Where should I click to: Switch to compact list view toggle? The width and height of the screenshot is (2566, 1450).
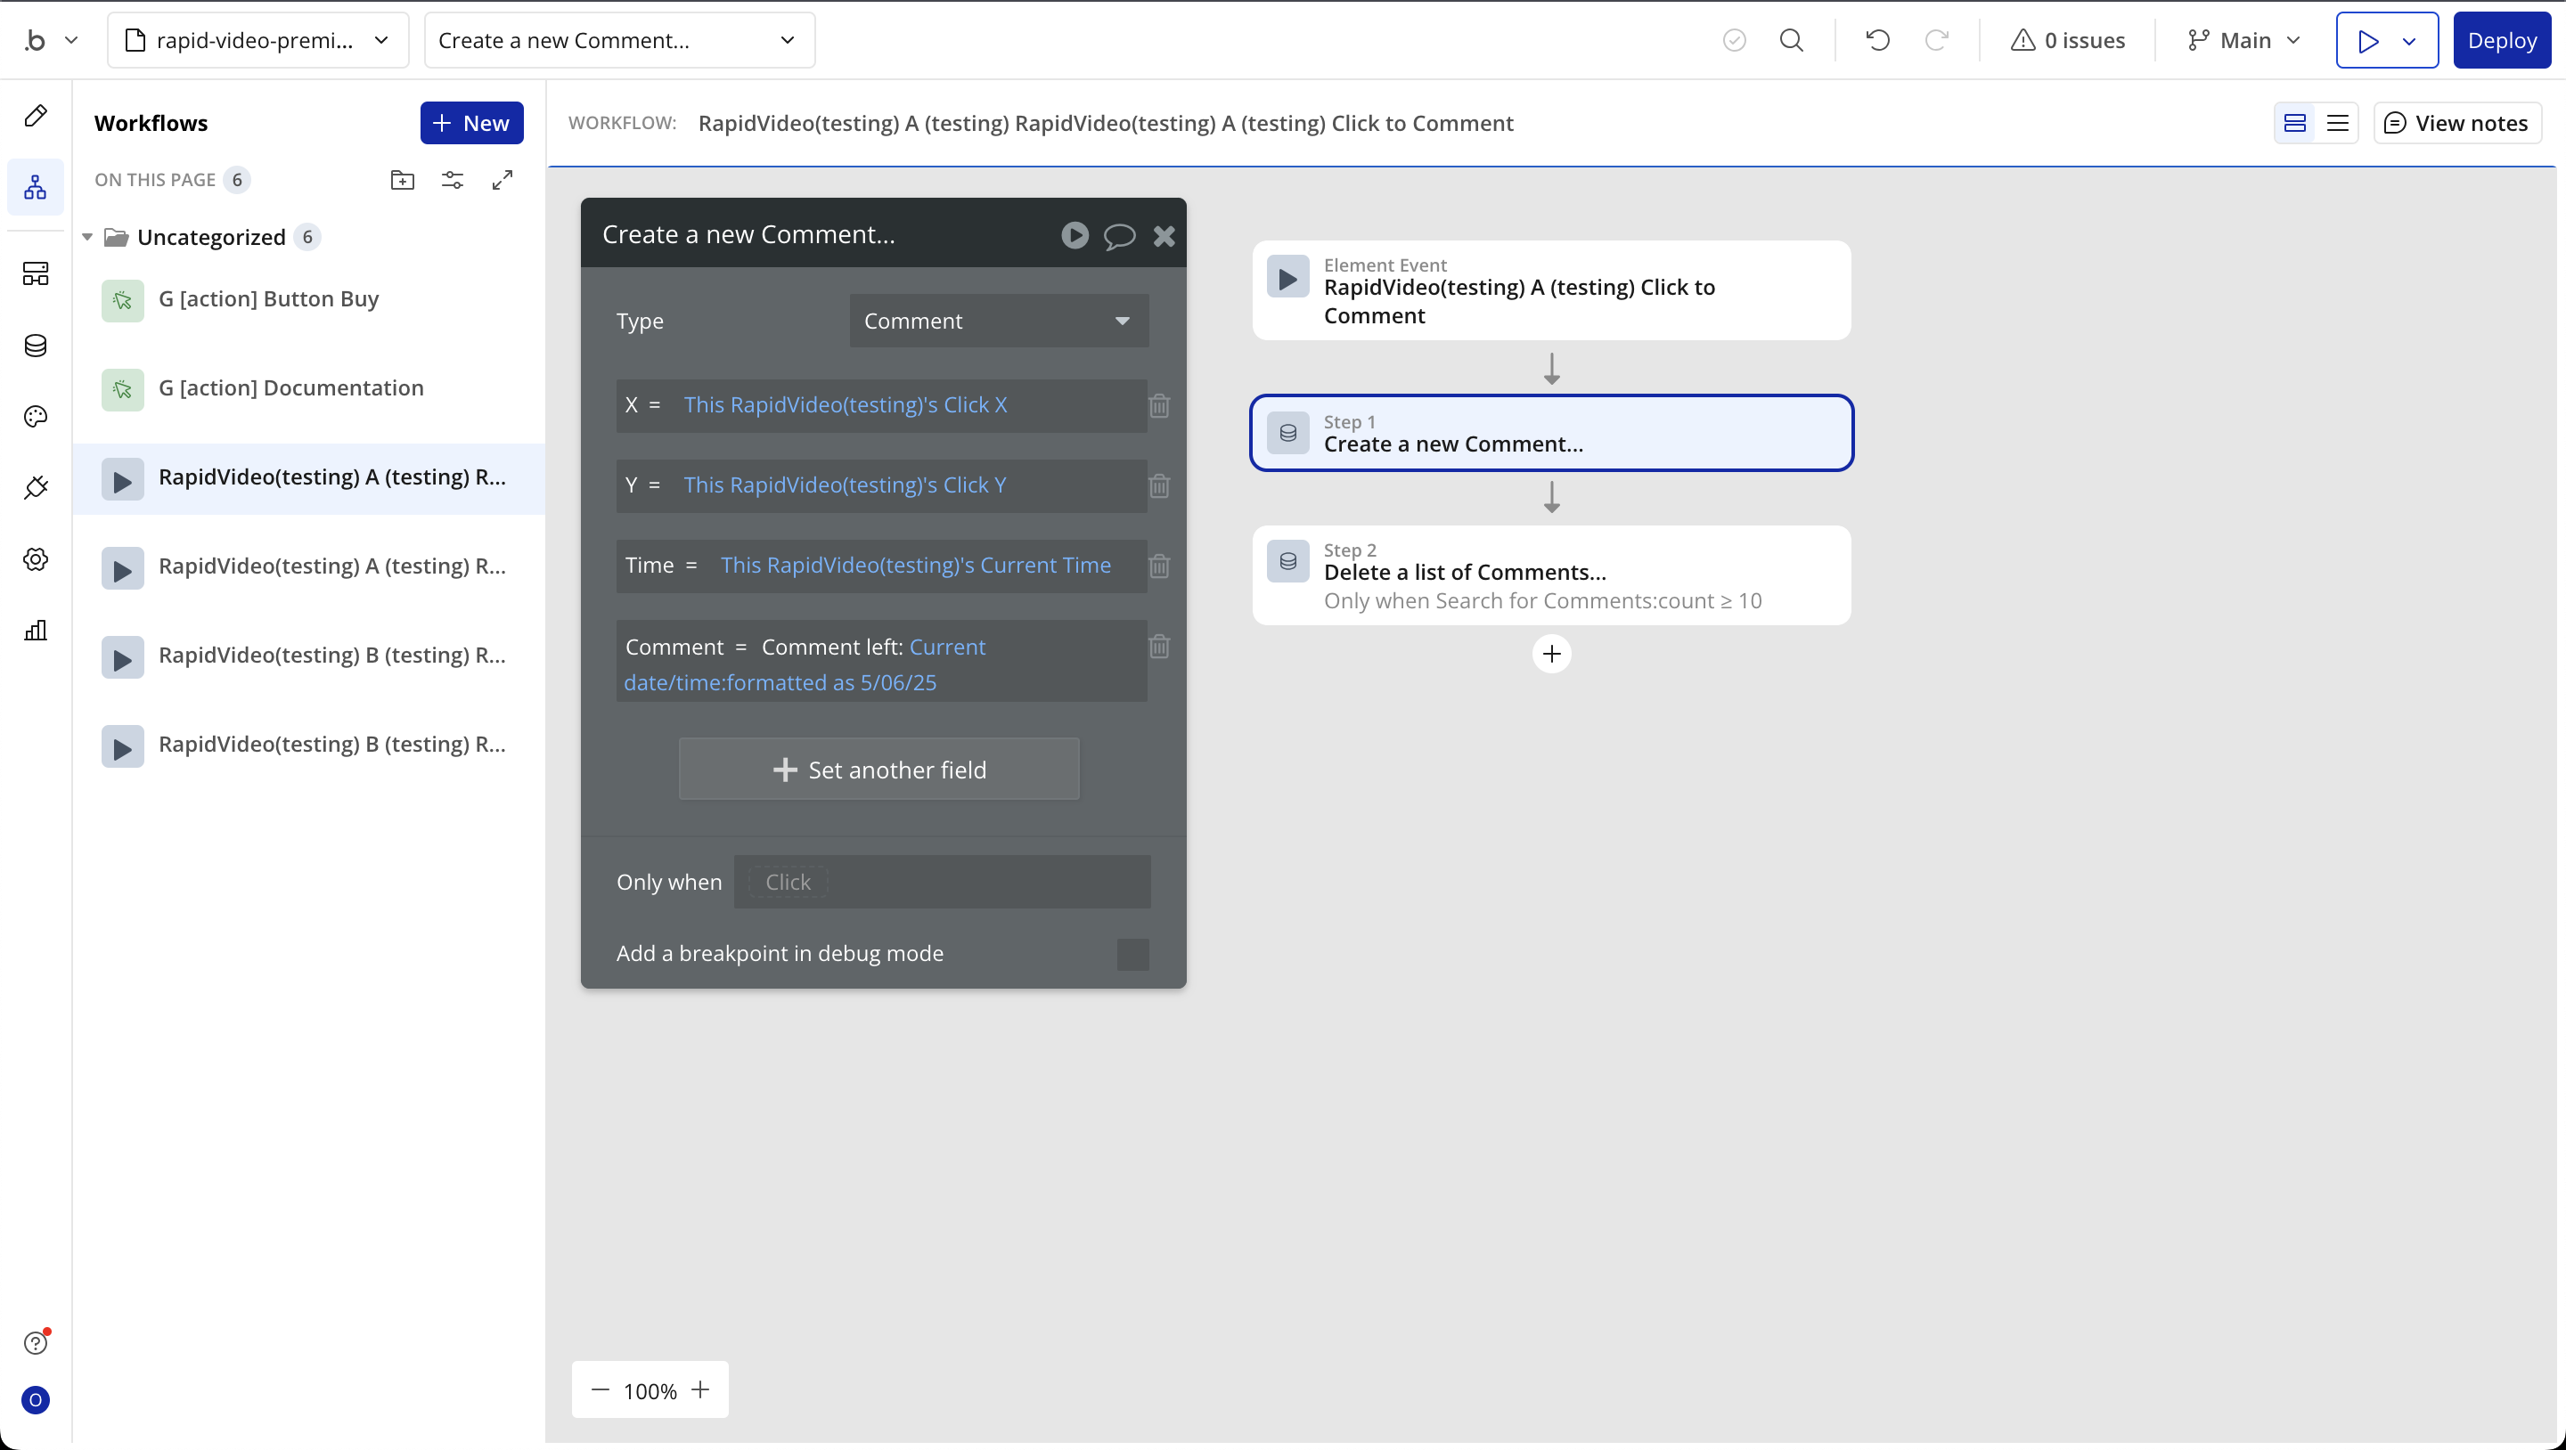(x=2337, y=124)
